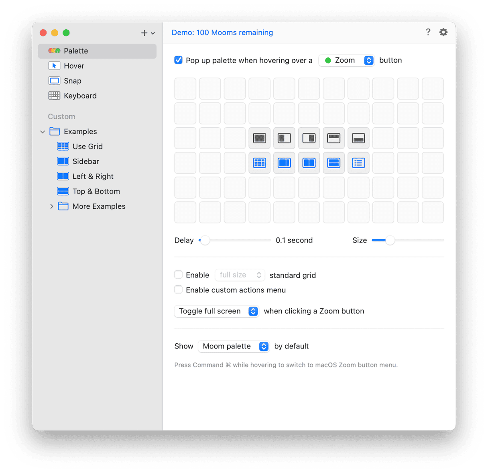Viewport: 488px width, 473px height.
Task: Click the move-to-right-half palette icon
Action: (309, 138)
